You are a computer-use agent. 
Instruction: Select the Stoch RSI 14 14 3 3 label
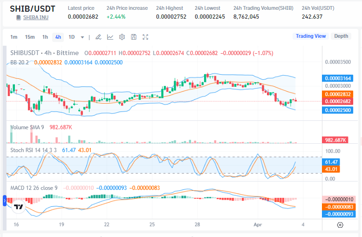(x=34, y=150)
